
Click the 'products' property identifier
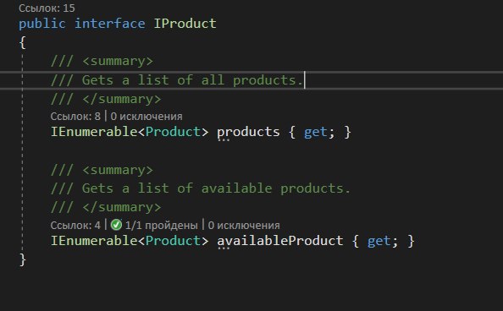coord(248,132)
